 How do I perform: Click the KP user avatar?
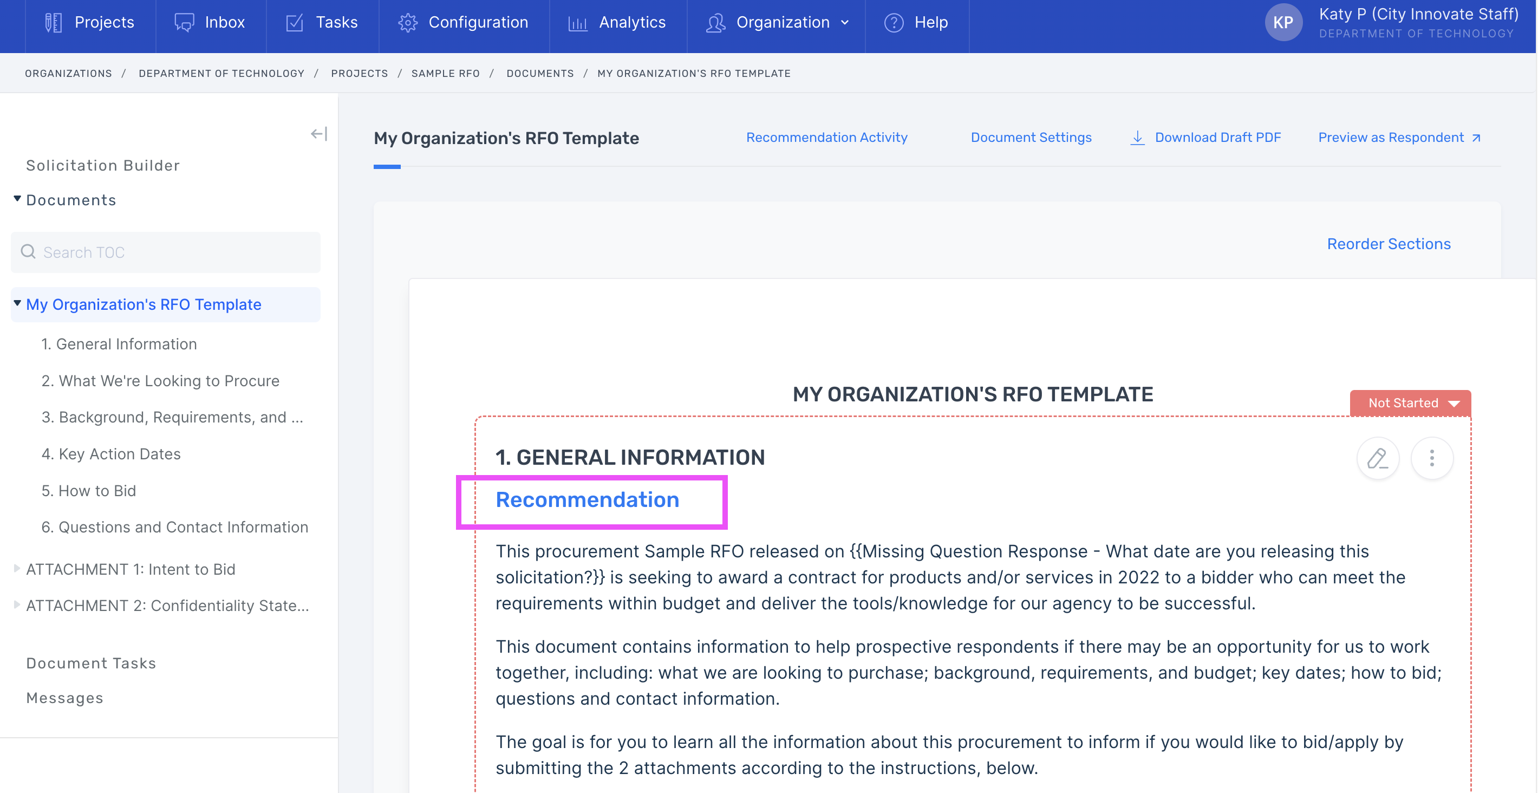1283,23
